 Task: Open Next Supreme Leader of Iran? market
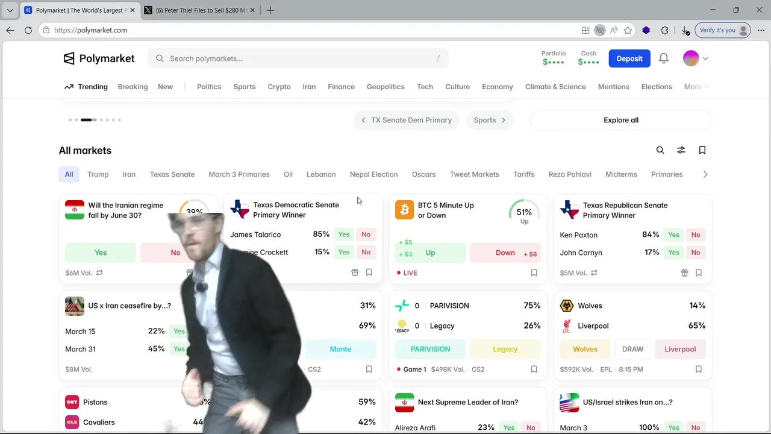[x=468, y=402]
